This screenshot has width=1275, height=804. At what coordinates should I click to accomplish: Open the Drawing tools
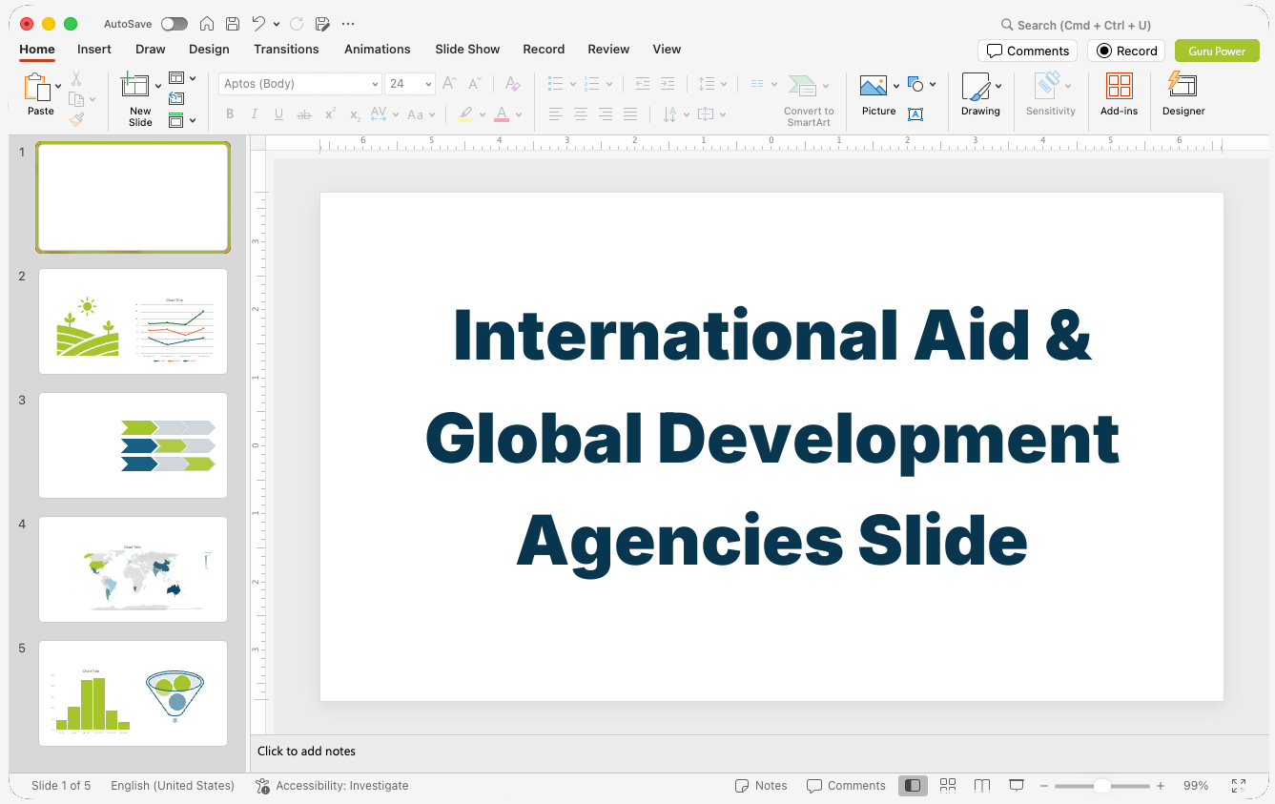pos(980,95)
